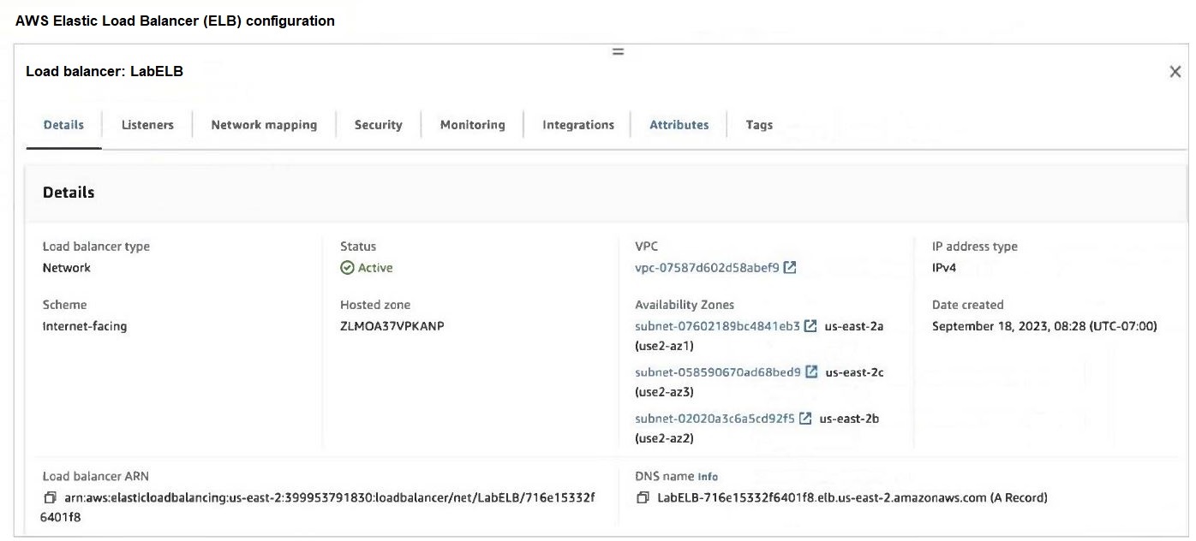The height and width of the screenshot is (541, 1196).
Task: Open the Network mapping tab
Action: coord(264,125)
